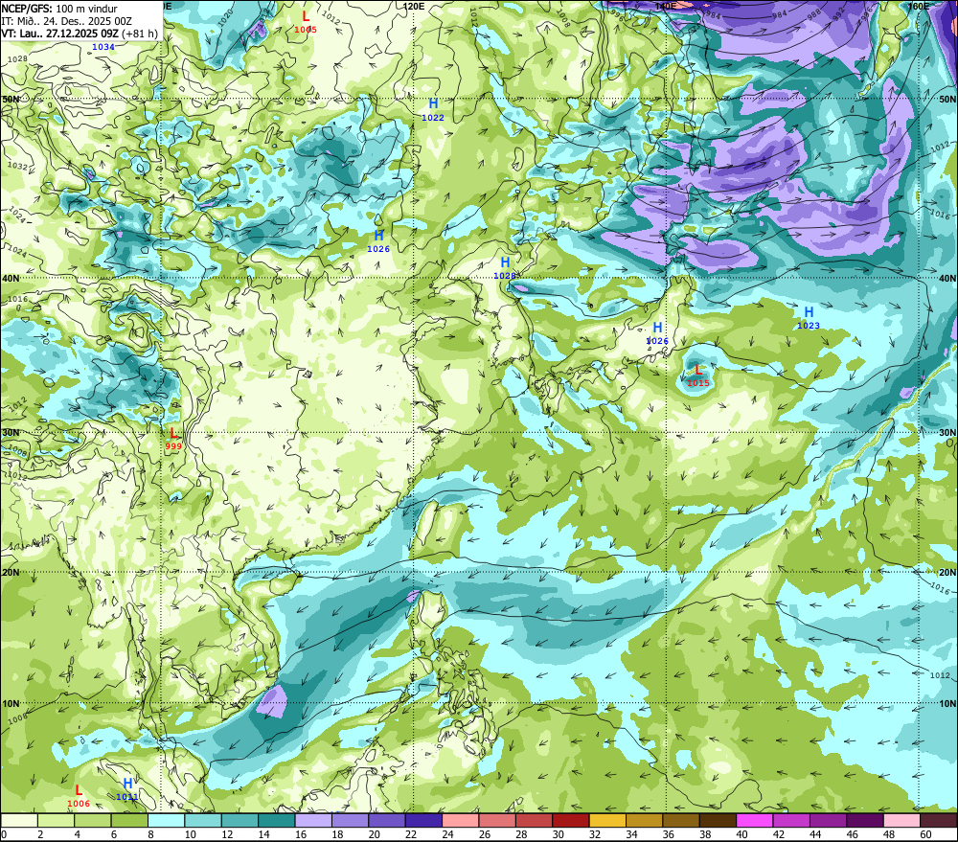Click the pale pink 48–60 legend swatch
The image size is (958, 842).
[x=901, y=820]
